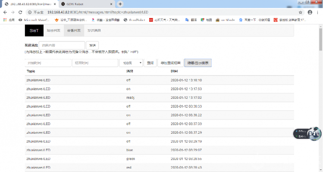This screenshot has height=172, width=323.
Task: Click the page vertical scrollbar thumb
Action: tap(320, 39)
